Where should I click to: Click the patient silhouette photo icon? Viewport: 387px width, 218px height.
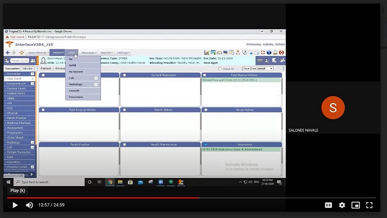pyautogui.click(x=43, y=61)
